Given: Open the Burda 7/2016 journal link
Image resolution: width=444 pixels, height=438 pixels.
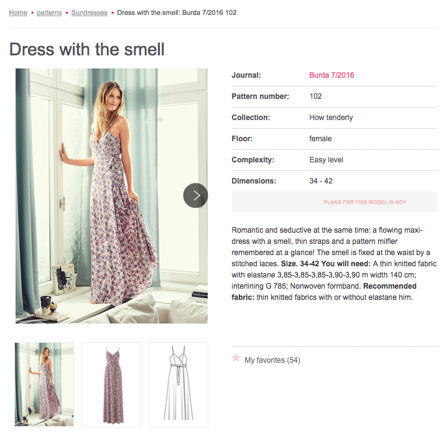Looking at the screenshot, I should tap(331, 75).
